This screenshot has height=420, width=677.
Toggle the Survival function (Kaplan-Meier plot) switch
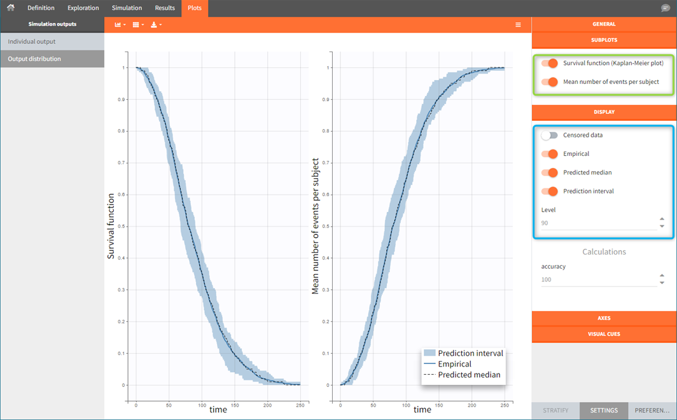(x=550, y=63)
